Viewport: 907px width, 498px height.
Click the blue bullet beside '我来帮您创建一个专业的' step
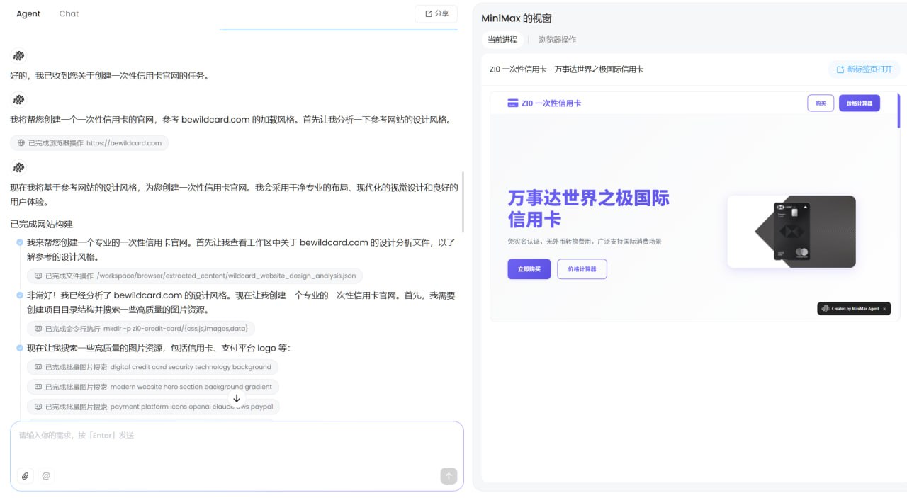coord(19,242)
